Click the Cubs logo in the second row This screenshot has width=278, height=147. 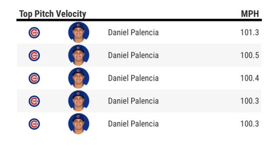click(34, 55)
